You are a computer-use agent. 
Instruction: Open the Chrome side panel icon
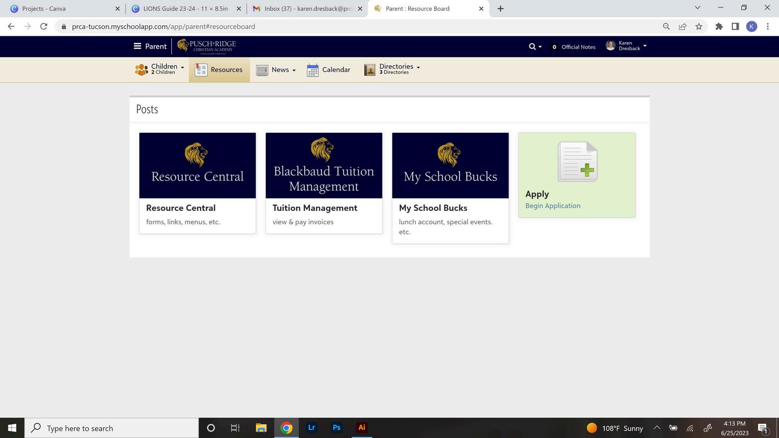click(x=735, y=26)
